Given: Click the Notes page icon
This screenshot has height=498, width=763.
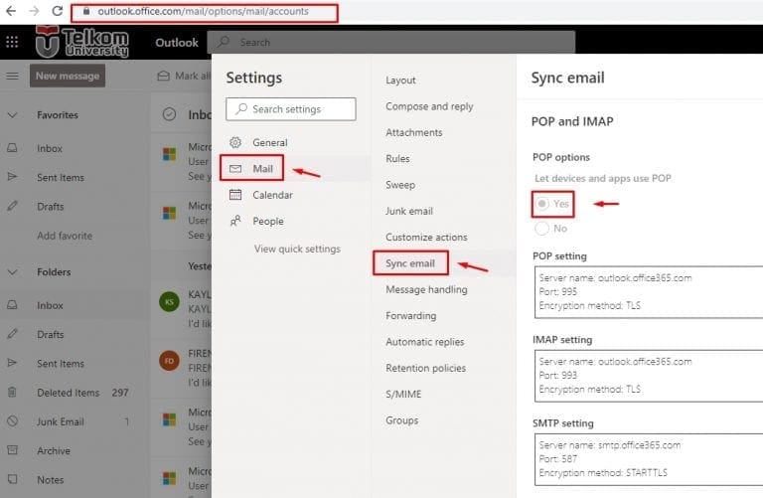Looking at the screenshot, I should (13, 479).
